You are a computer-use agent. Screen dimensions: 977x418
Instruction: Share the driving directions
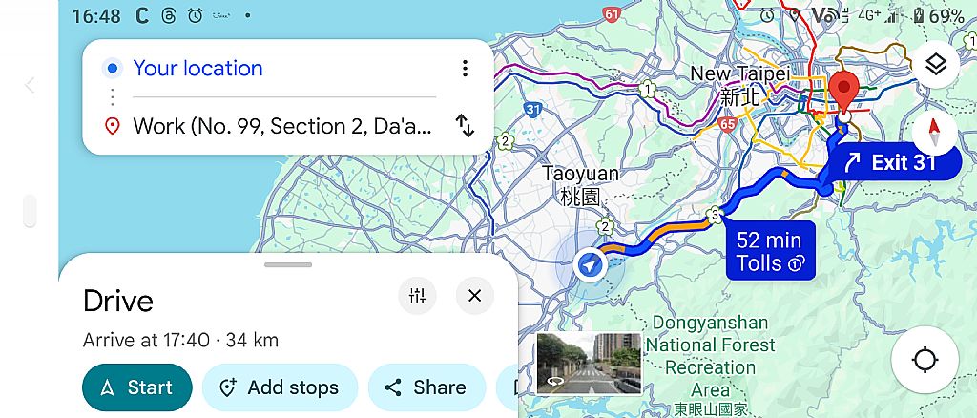coord(426,387)
